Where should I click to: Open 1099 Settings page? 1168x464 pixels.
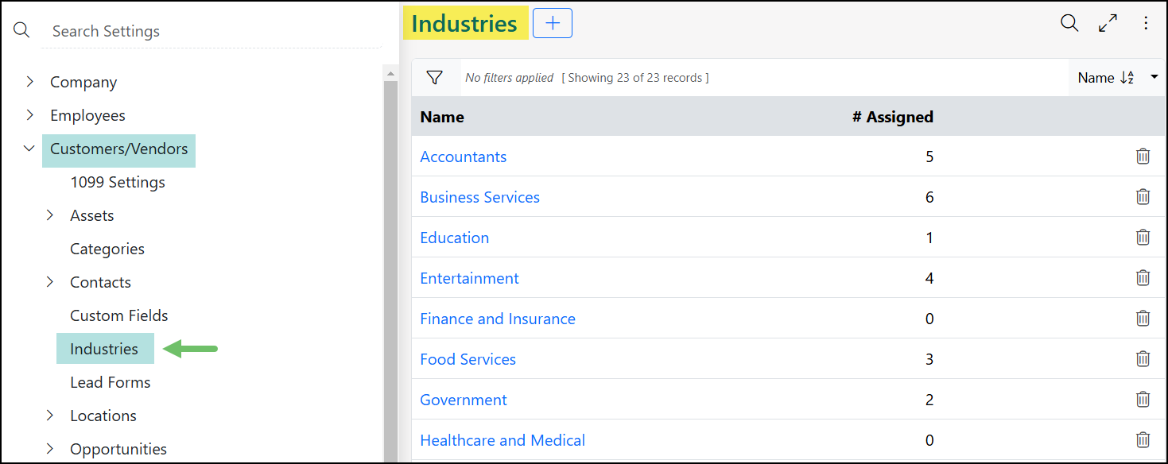[118, 182]
